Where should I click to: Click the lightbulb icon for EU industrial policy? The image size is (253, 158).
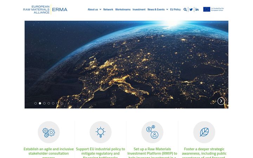point(100,132)
